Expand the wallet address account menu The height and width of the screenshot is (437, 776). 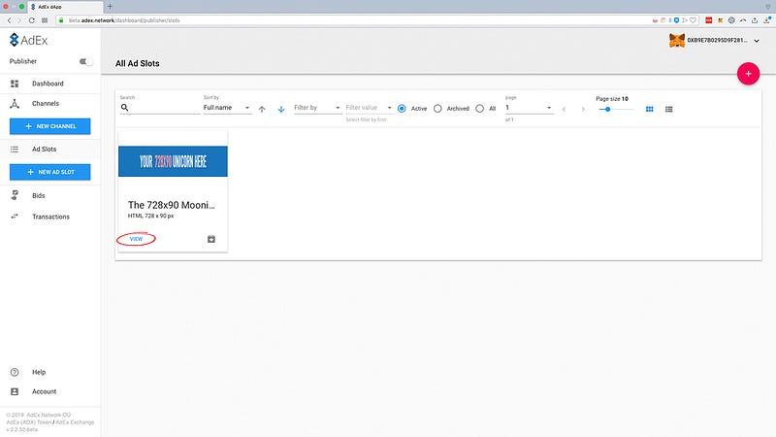757,41
